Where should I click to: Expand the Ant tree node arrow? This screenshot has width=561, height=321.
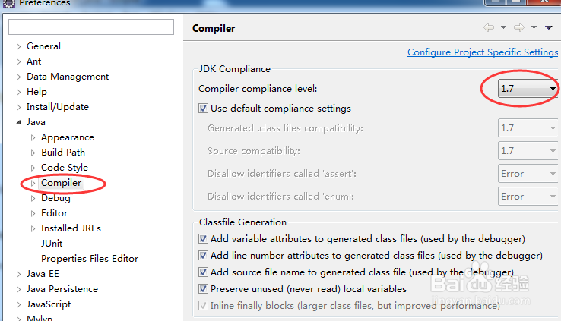pyautogui.click(x=19, y=61)
